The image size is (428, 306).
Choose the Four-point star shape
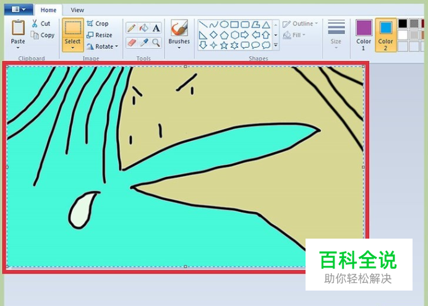click(213, 45)
